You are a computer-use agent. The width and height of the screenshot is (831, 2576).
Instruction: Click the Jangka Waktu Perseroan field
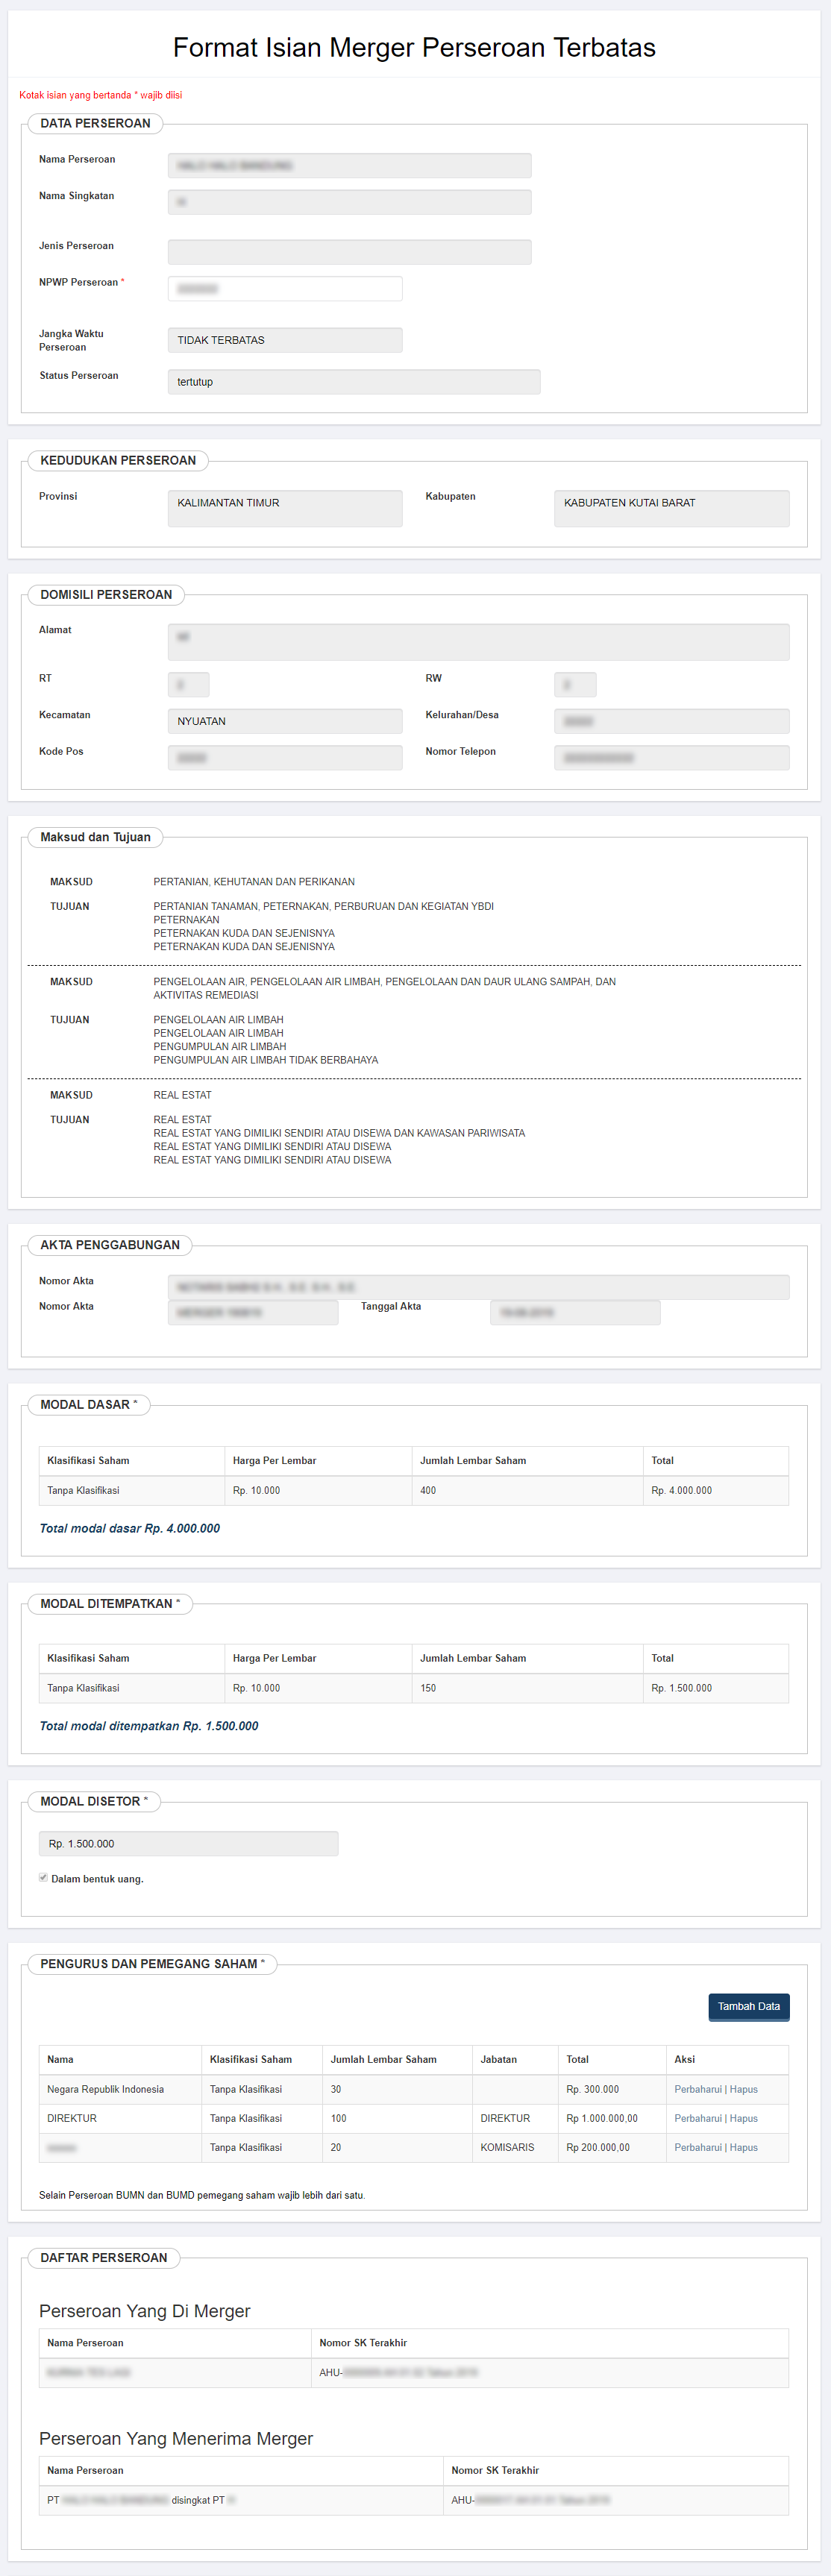[285, 340]
